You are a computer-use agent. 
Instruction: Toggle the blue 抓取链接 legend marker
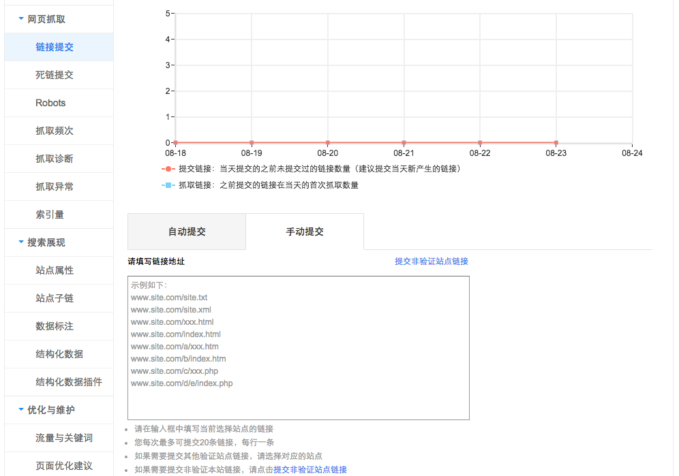(168, 185)
